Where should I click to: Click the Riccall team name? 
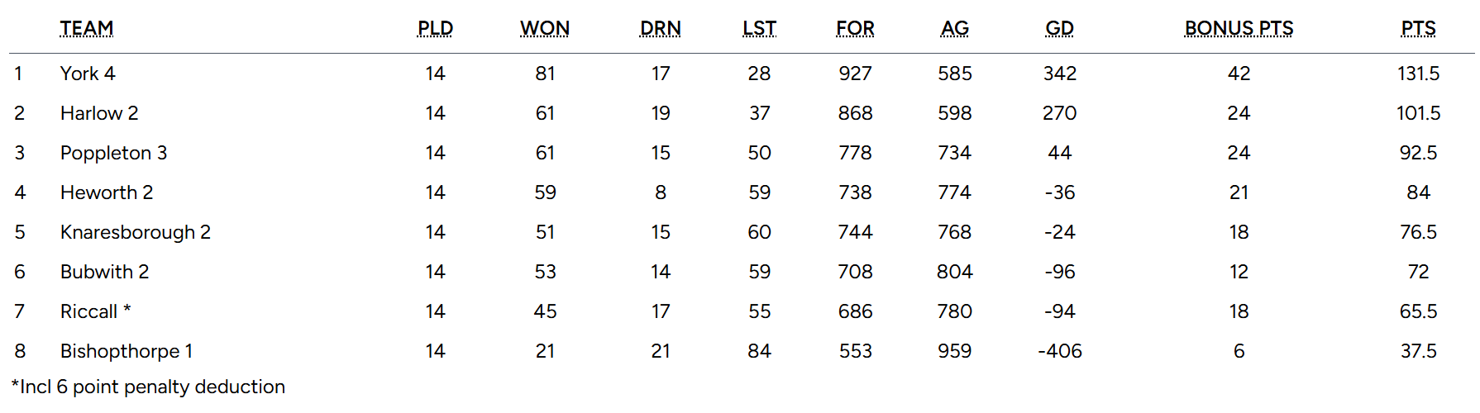coord(89,311)
